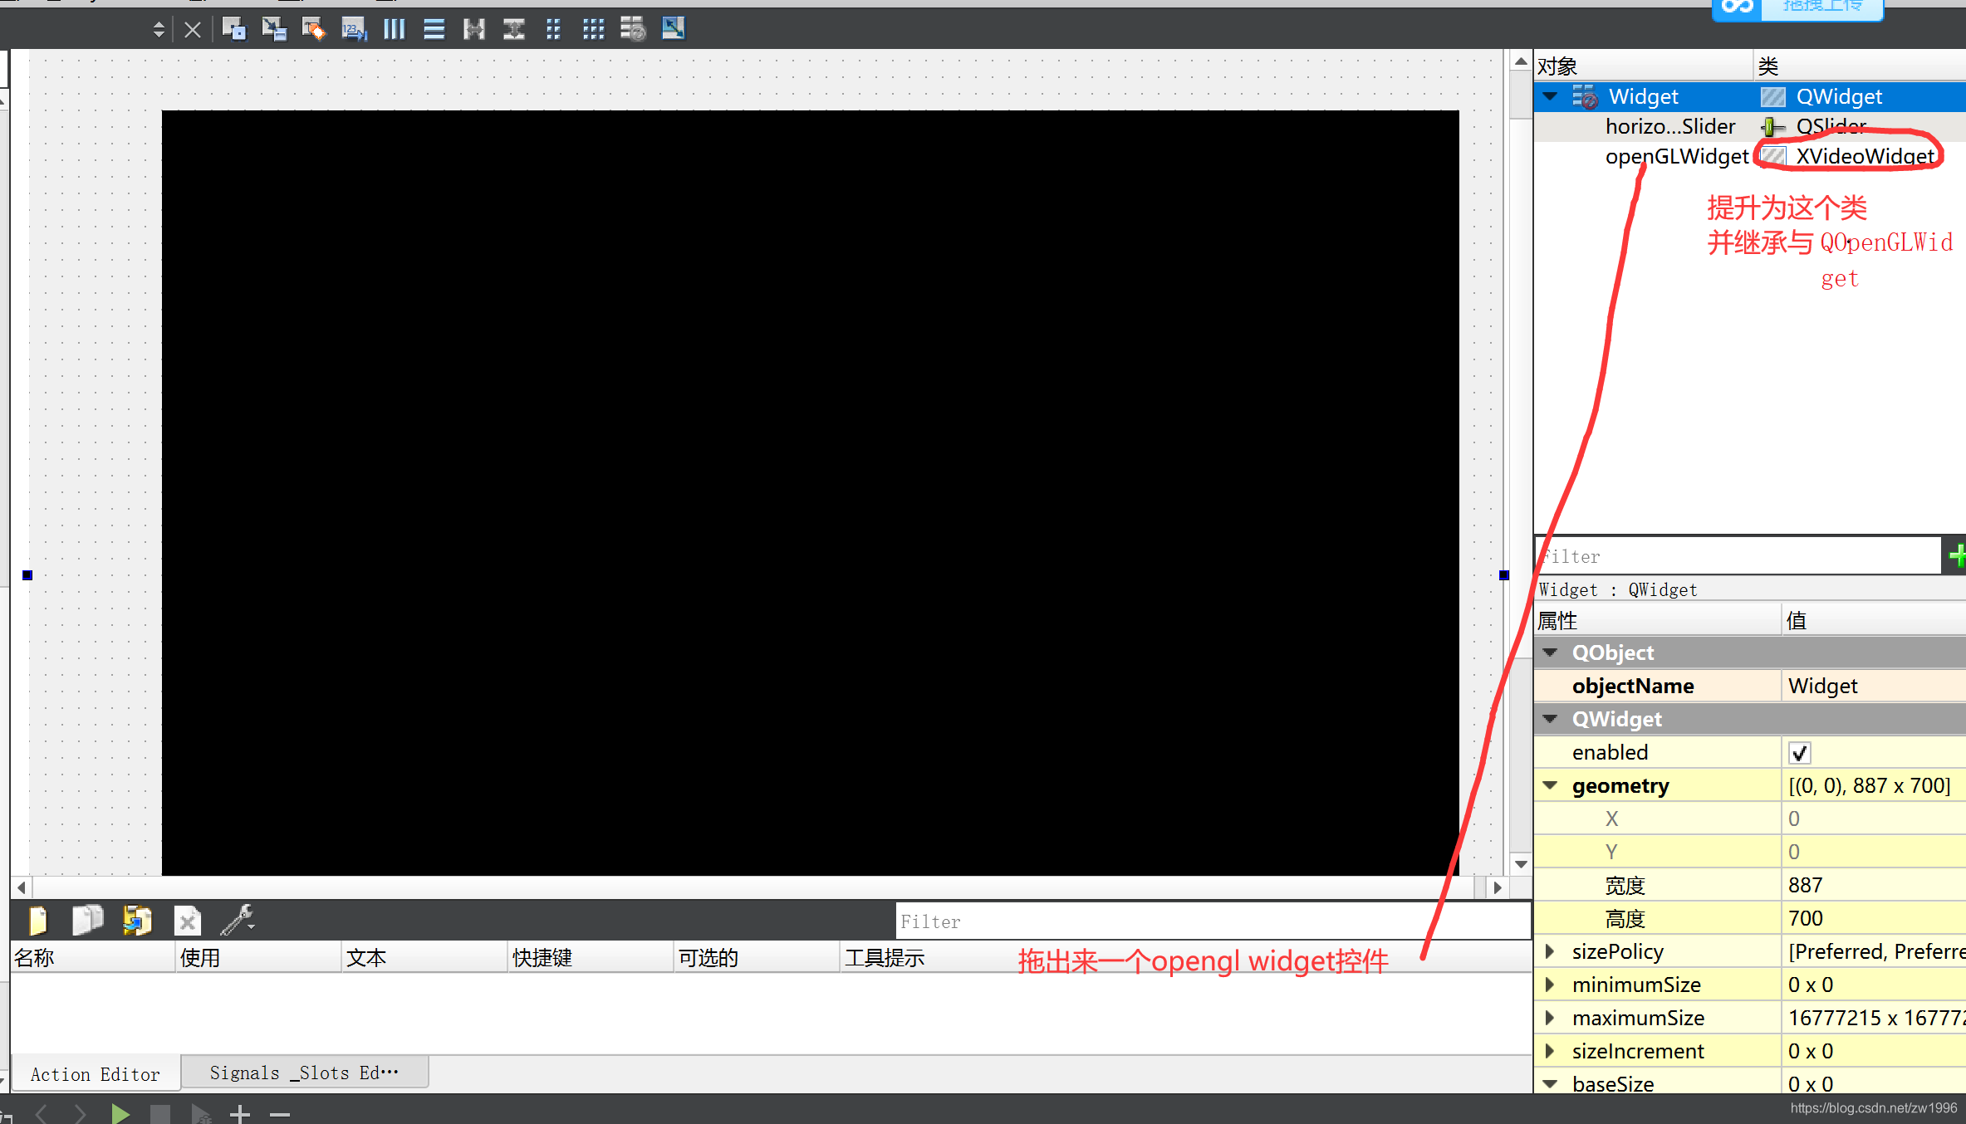Apply vertical layout from the toolbar
Screen dimensions: 1966x1124
click(x=434, y=30)
